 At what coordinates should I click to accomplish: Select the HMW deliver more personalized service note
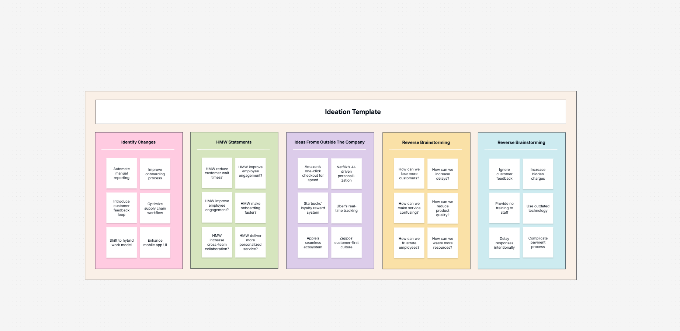[250, 242]
